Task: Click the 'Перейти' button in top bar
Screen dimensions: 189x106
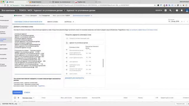Action: 159,11
